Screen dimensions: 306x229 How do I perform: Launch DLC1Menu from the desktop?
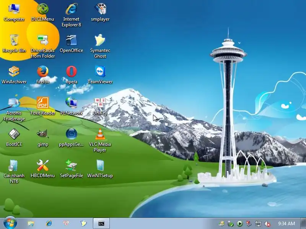click(x=42, y=12)
